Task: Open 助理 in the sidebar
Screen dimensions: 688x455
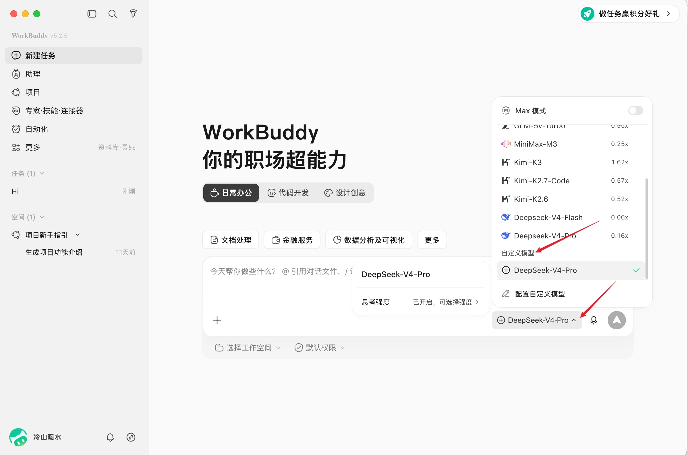Action: pos(74,74)
